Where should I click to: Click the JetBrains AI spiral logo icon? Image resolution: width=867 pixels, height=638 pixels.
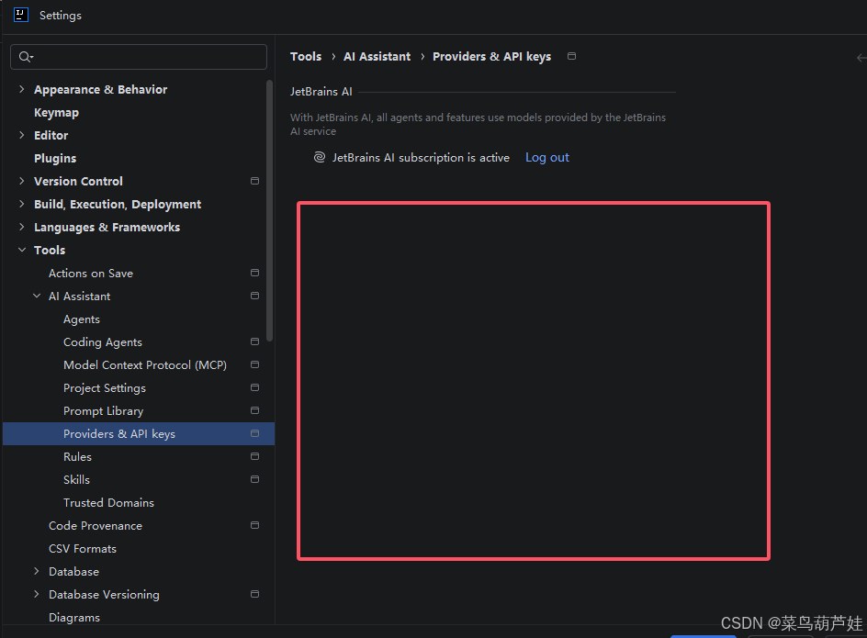320,157
